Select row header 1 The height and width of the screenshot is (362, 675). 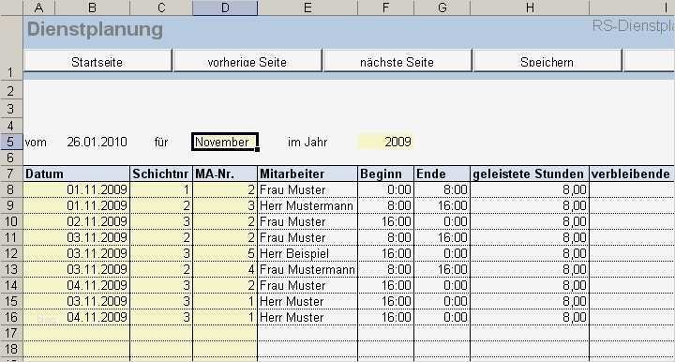coord(11,47)
